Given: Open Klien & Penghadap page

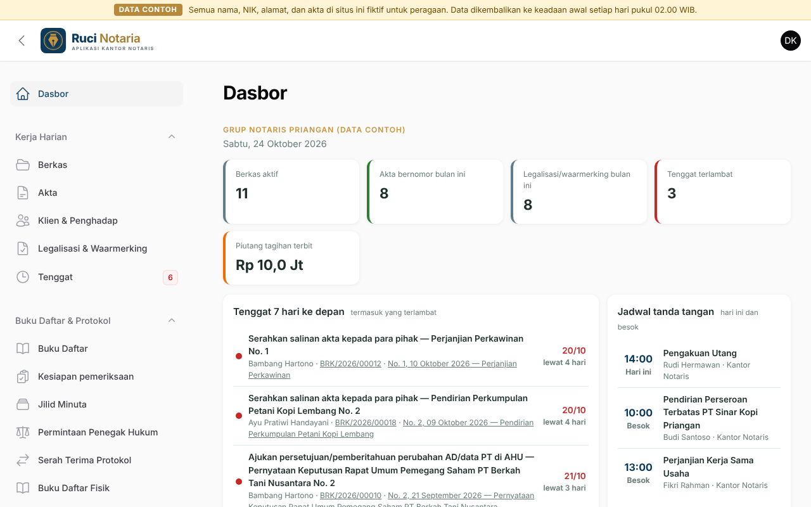Looking at the screenshot, I should [96, 221].
